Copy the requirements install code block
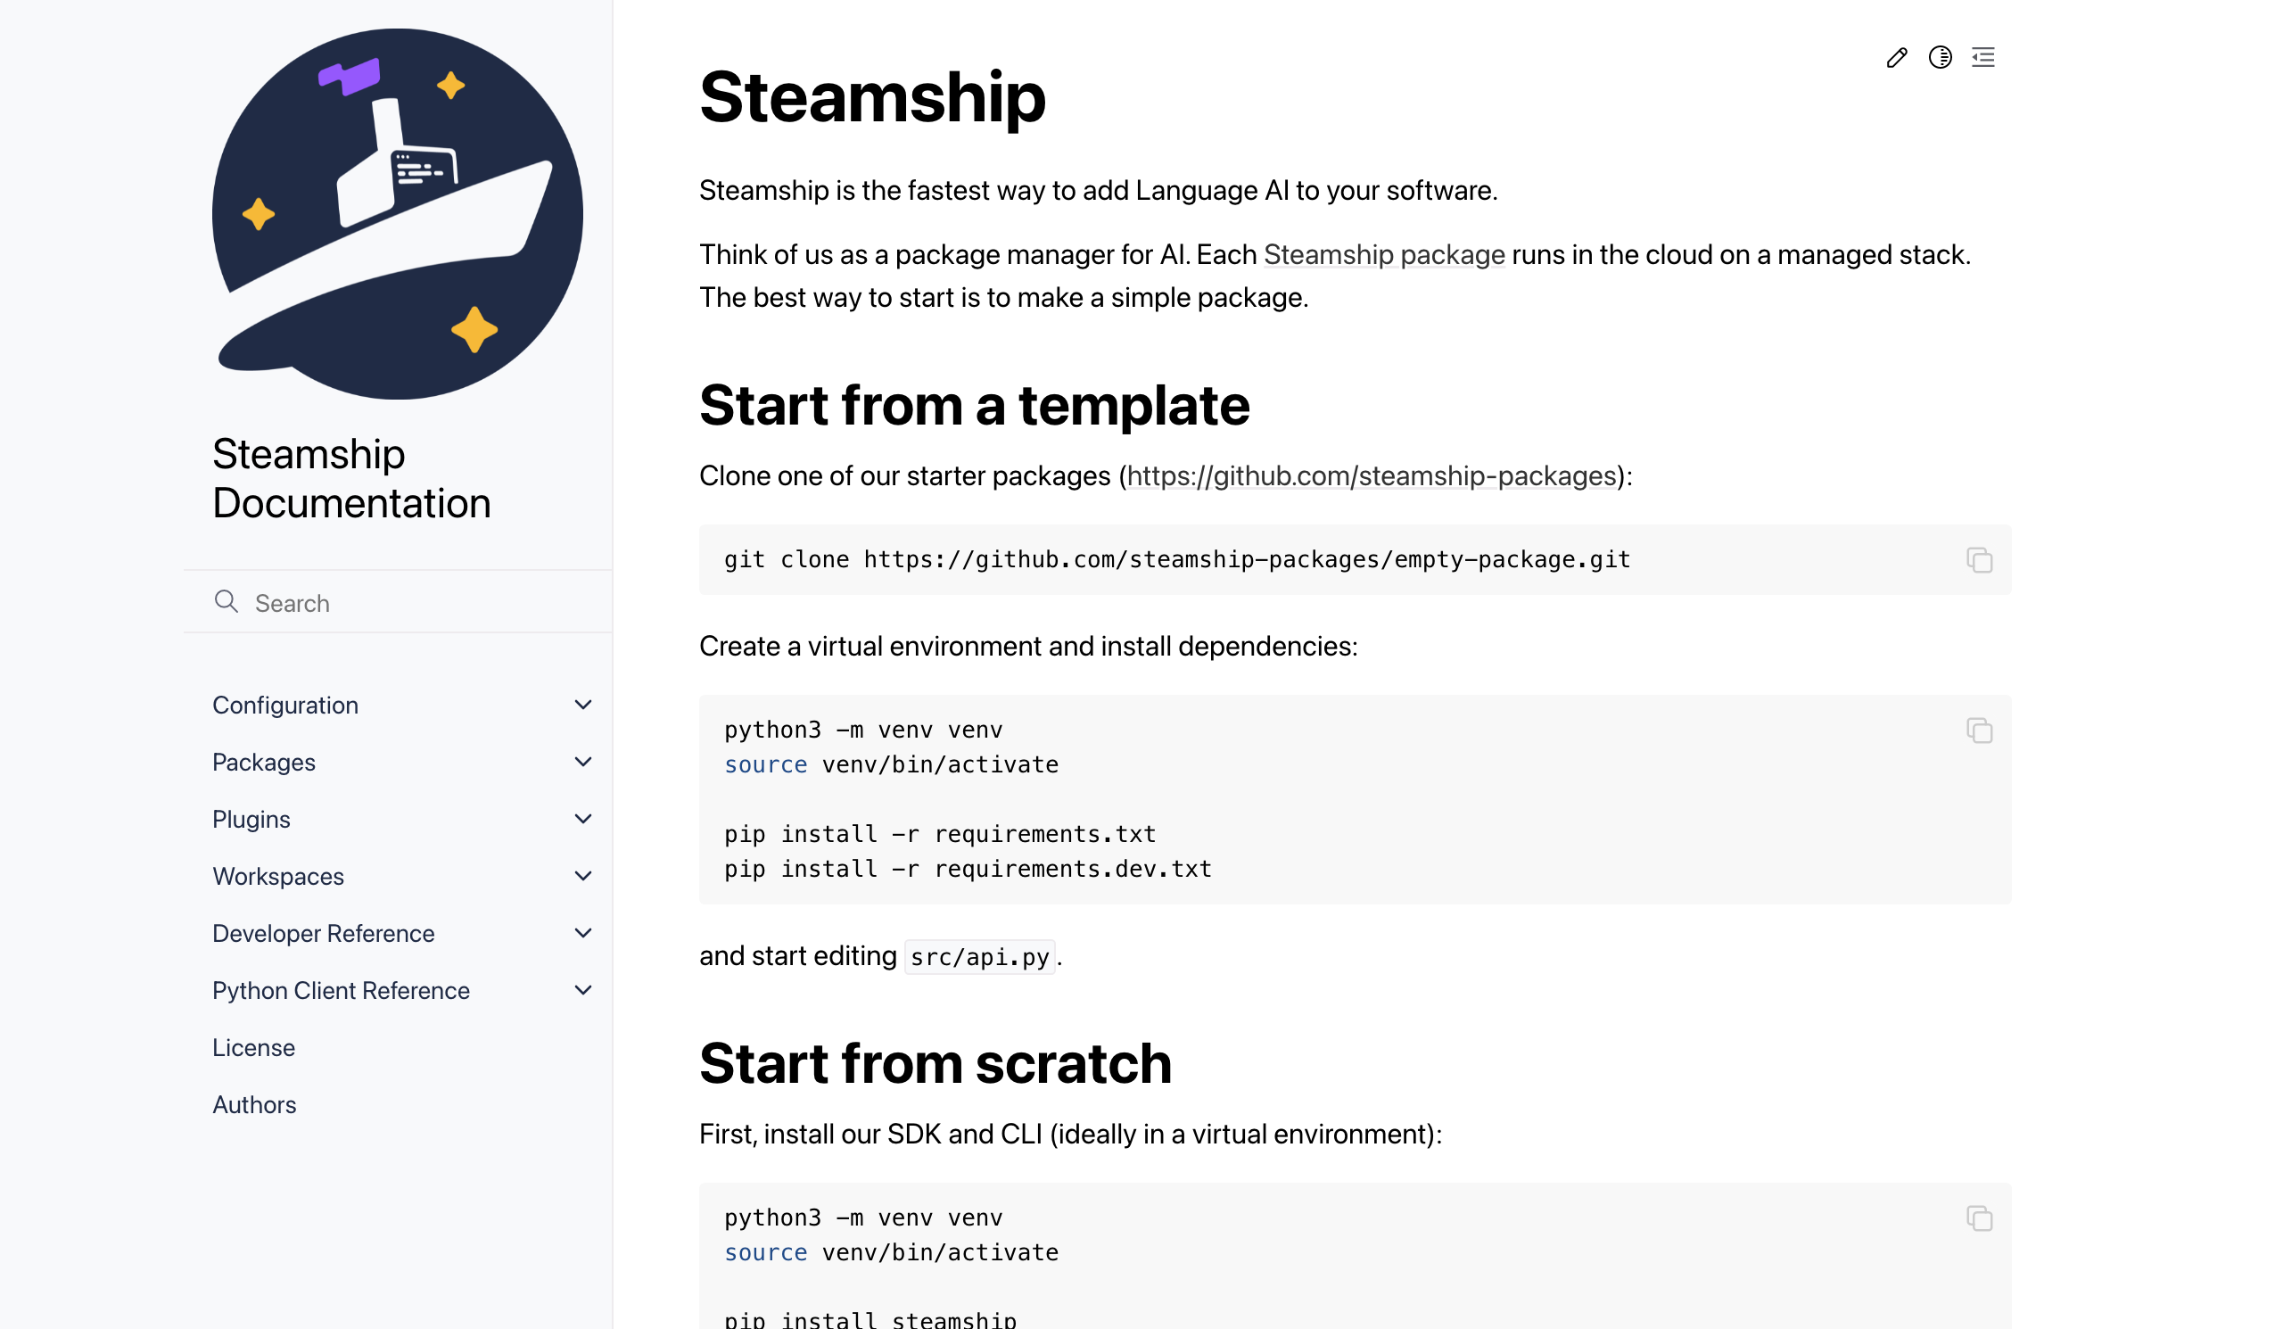This screenshot has height=1329, width=2283. 1979,731
